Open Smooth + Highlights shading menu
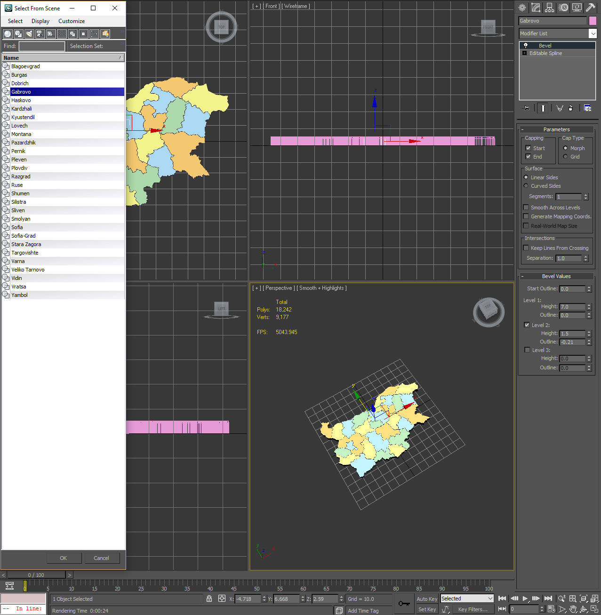Viewport: 601px width, 615px height. 321,288
